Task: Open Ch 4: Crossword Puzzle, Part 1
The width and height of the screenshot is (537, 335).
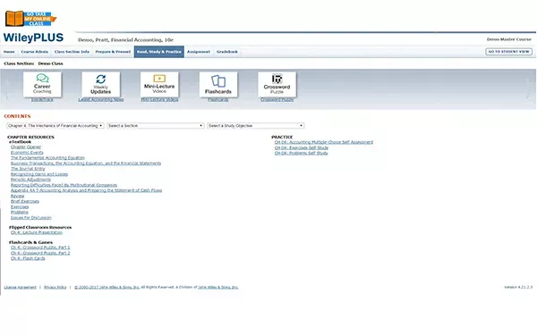Action: [40, 247]
